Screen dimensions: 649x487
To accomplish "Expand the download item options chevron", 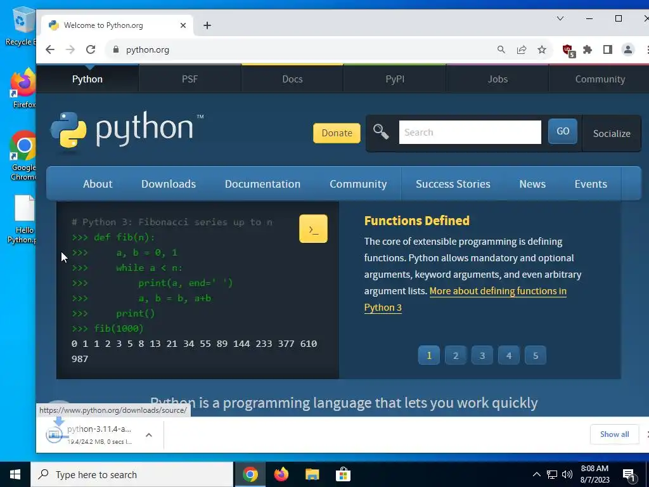I will pyautogui.click(x=149, y=435).
